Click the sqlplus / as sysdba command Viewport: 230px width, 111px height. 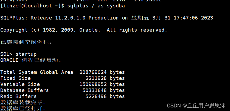coord(96,6)
